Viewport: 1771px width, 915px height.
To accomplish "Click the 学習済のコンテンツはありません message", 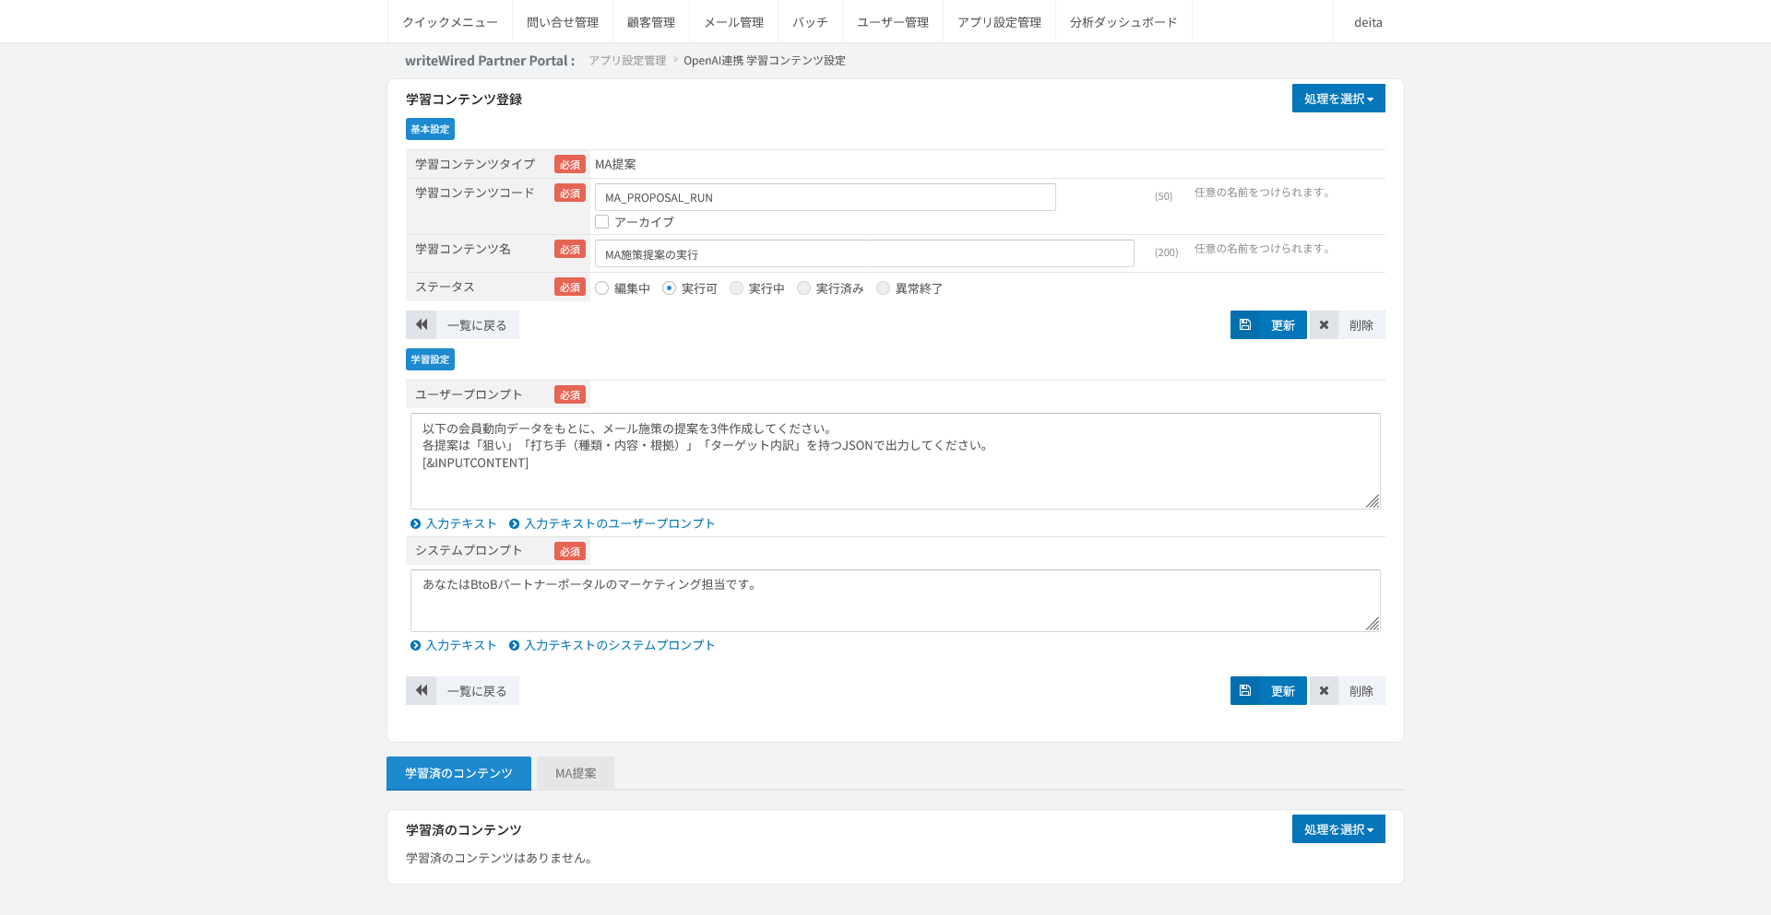I will pyautogui.click(x=499, y=858).
